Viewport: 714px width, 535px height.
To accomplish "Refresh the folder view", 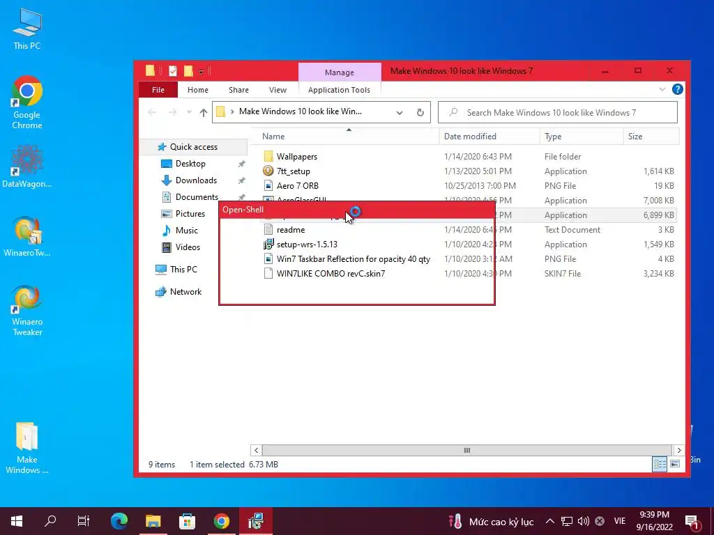I will (x=420, y=112).
